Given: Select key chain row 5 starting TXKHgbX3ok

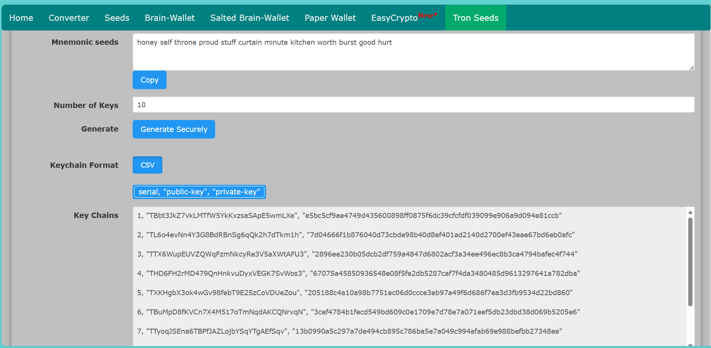Looking at the screenshot, I should pyautogui.click(x=355, y=292).
